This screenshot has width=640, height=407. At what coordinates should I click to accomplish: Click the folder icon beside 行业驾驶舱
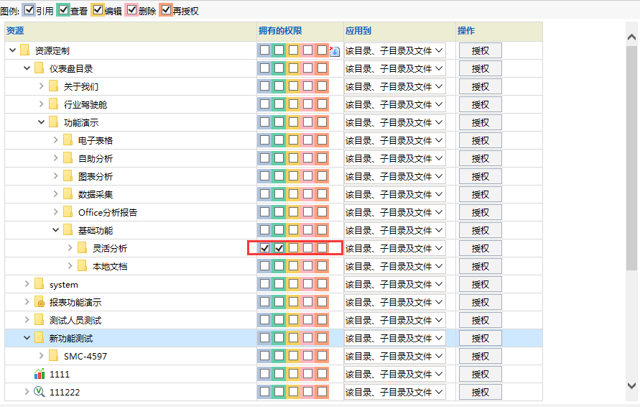click(x=53, y=104)
